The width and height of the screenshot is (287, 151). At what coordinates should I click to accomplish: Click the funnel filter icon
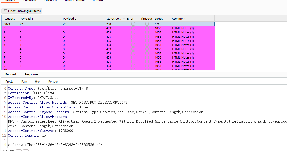point(5,11)
